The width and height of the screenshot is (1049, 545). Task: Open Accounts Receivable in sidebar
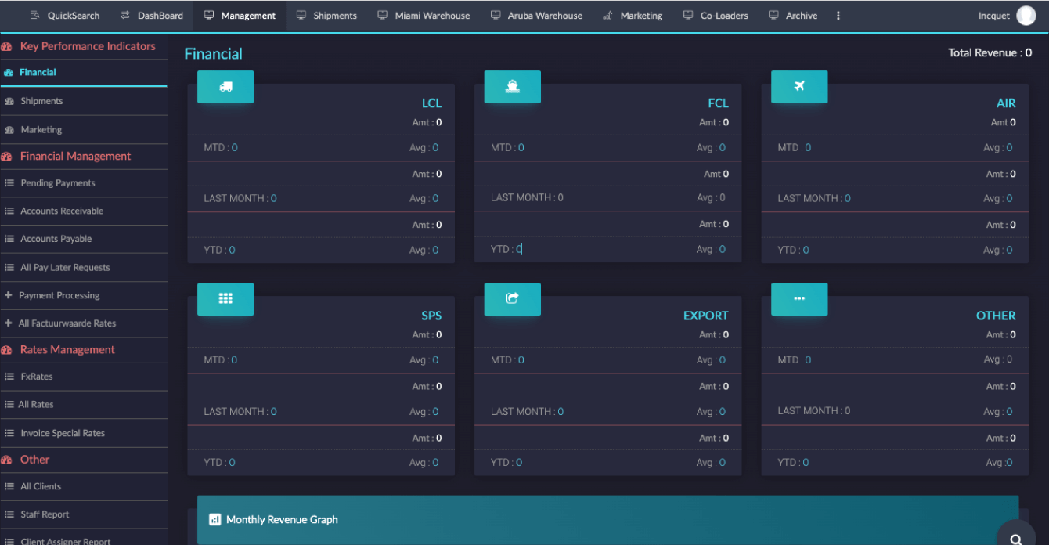pos(61,211)
